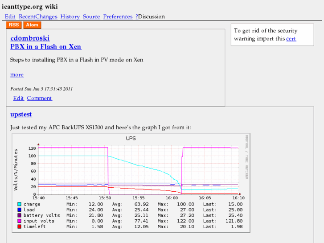
Task: Open the Edit link in the top navigation
Action: pos(10,16)
